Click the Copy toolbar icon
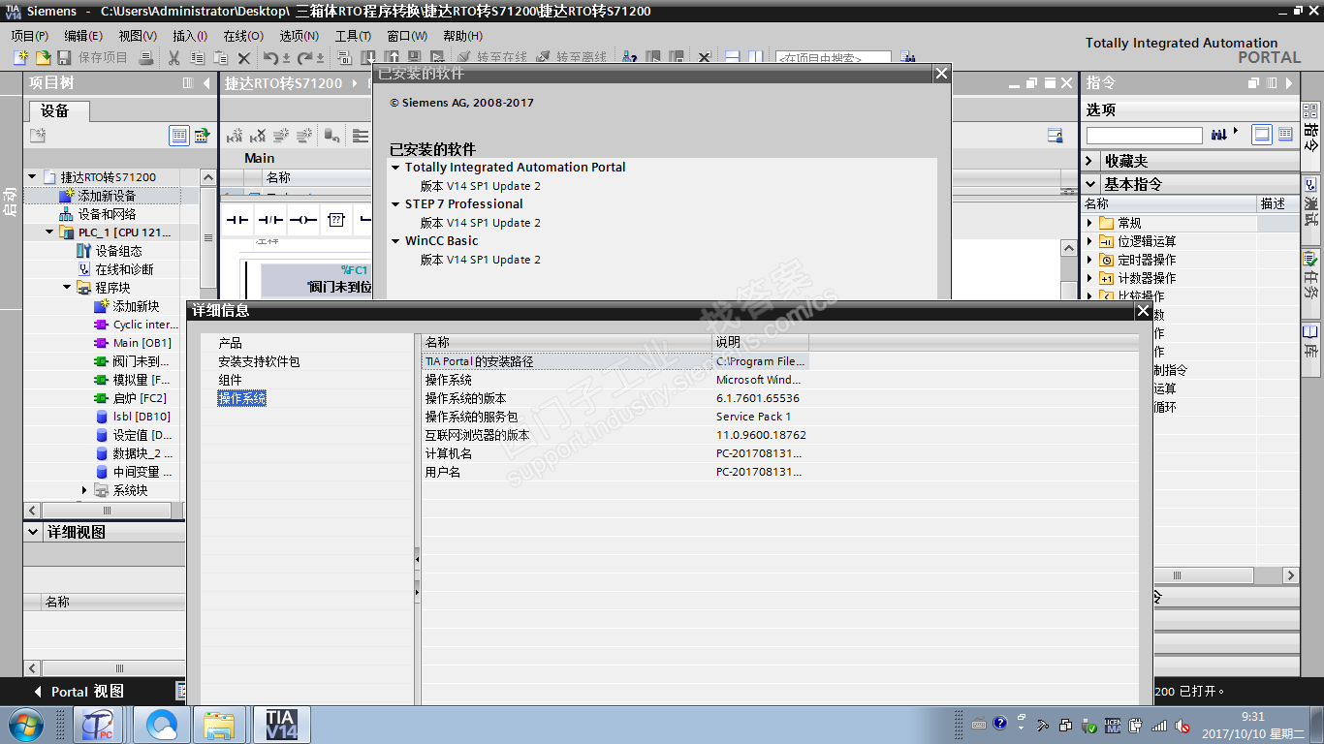The height and width of the screenshot is (744, 1324). coord(197,58)
